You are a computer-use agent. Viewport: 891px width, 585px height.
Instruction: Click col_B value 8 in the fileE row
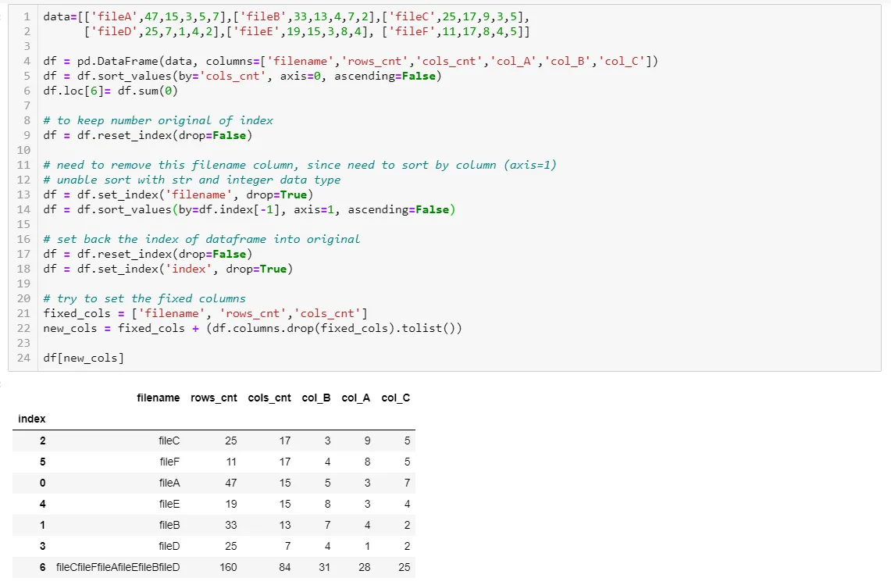click(x=328, y=504)
